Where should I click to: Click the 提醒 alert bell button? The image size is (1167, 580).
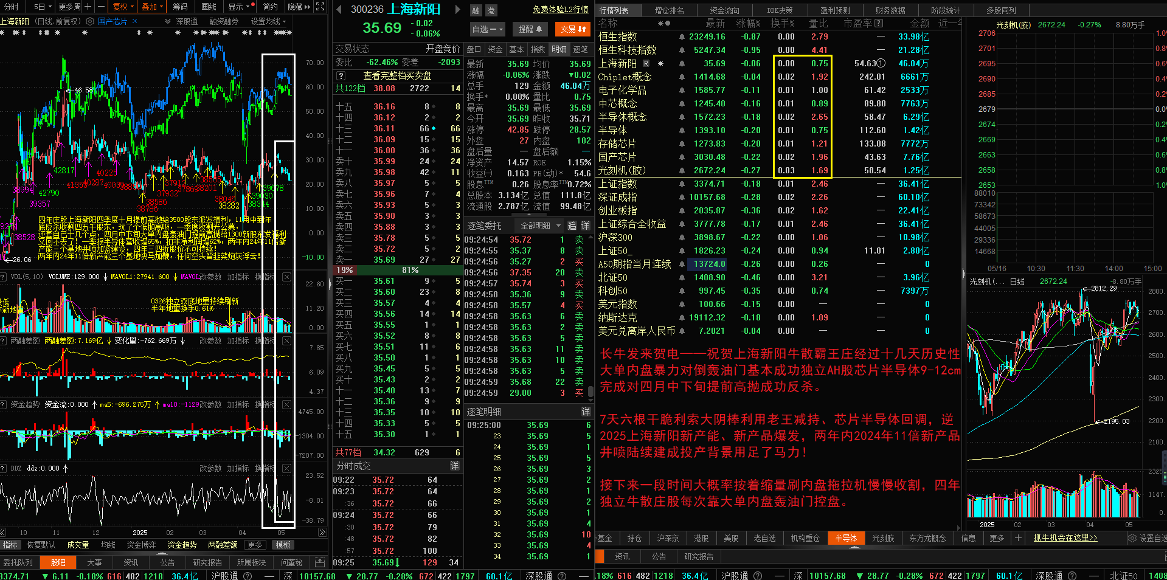pyautogui.click(x=529, y=29)
